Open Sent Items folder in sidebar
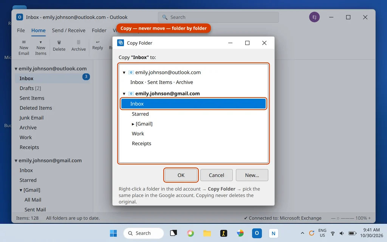The width and height of the screenshot is (387, 242). [x=32, y=98]
